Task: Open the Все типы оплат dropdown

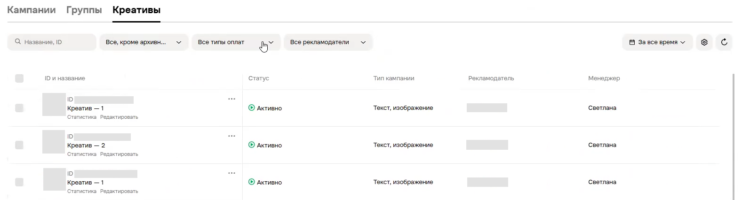Action: point(236,42)
